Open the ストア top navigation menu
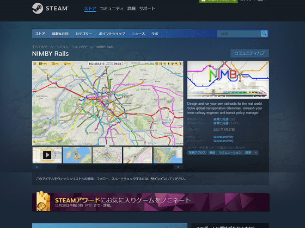 [90, 9]
